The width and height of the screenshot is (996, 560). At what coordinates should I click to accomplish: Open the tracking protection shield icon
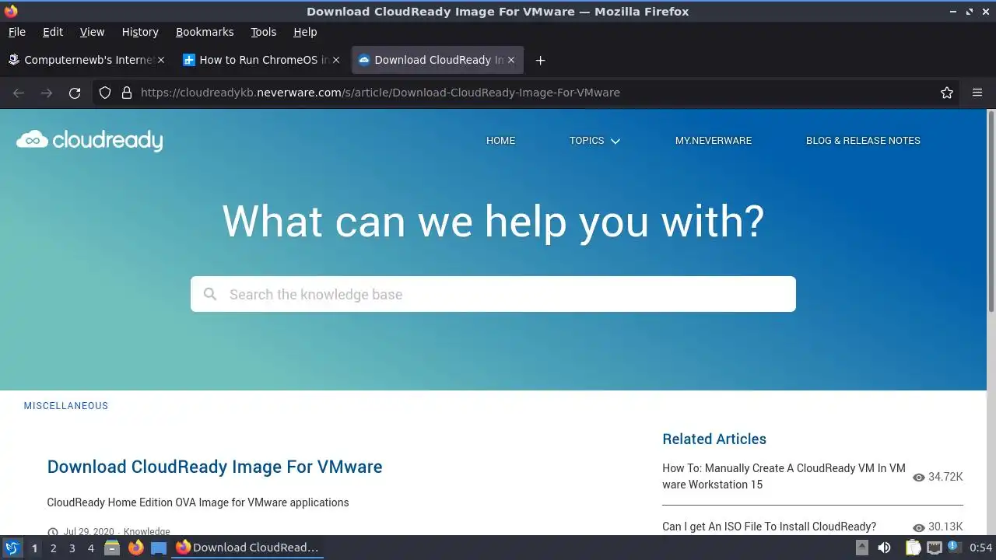(104, 93)
